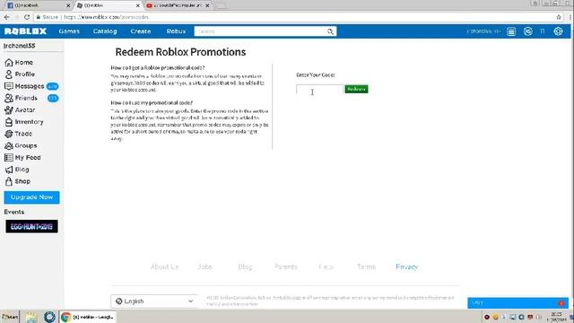574x323 pixels.
Task: Open My Feed in sidebar
Action: (x=22, y=158)
